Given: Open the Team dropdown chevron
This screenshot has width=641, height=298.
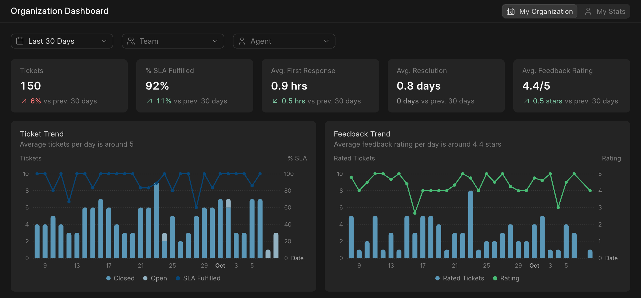Looking at the screenshot, I should (215, 41).
